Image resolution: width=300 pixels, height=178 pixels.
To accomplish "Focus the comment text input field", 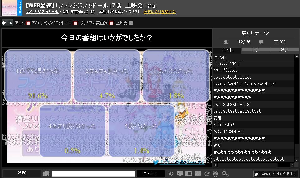I will point(93,174).
